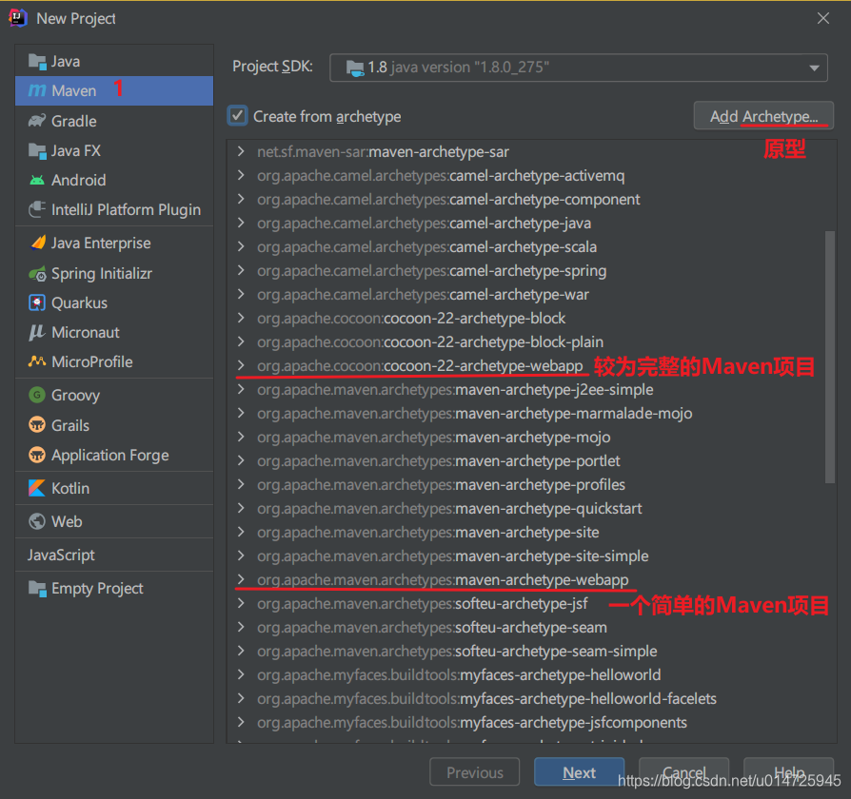Click the Previous button
Image resolution: width=851 pixels, height=799 pixels.
(x=474, y=771)
